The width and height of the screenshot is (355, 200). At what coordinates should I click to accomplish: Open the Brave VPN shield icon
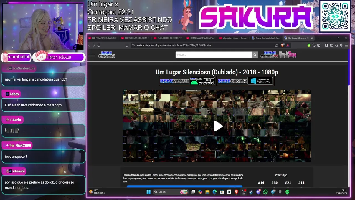341,45
